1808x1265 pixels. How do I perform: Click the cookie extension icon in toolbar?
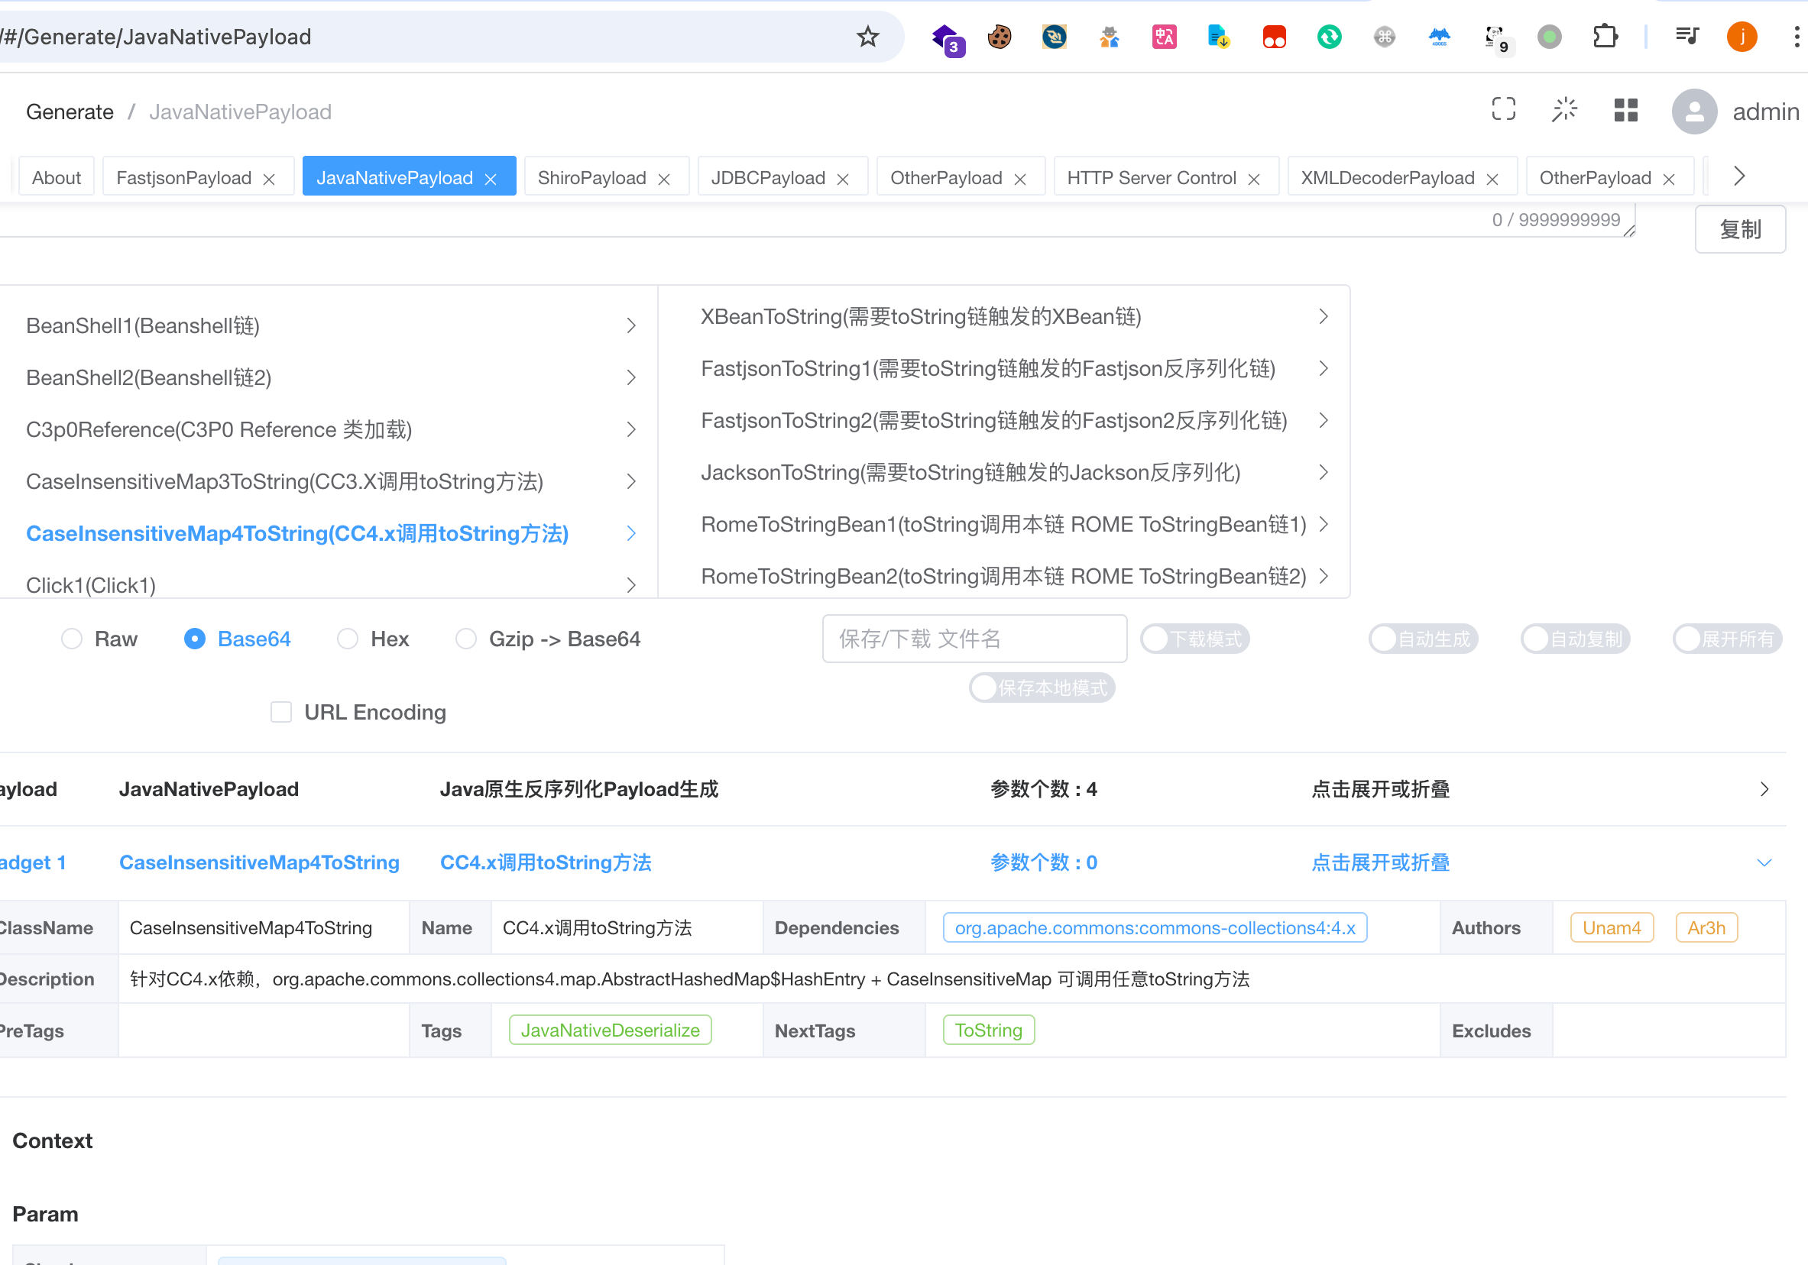[1000, 36]
